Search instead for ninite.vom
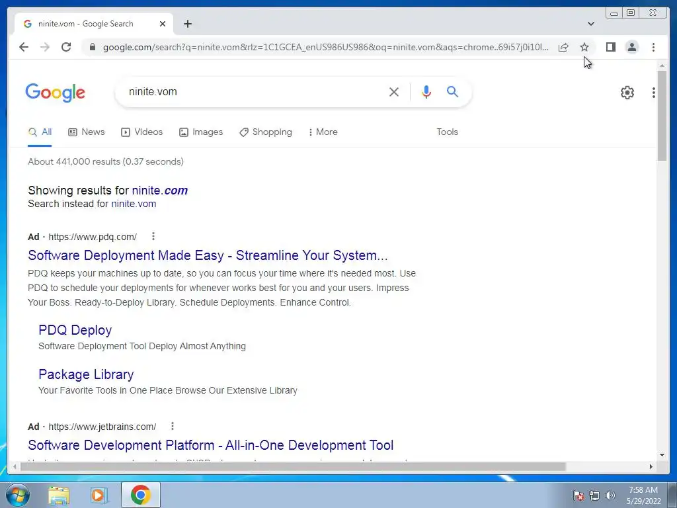 (x=134, y=204)
